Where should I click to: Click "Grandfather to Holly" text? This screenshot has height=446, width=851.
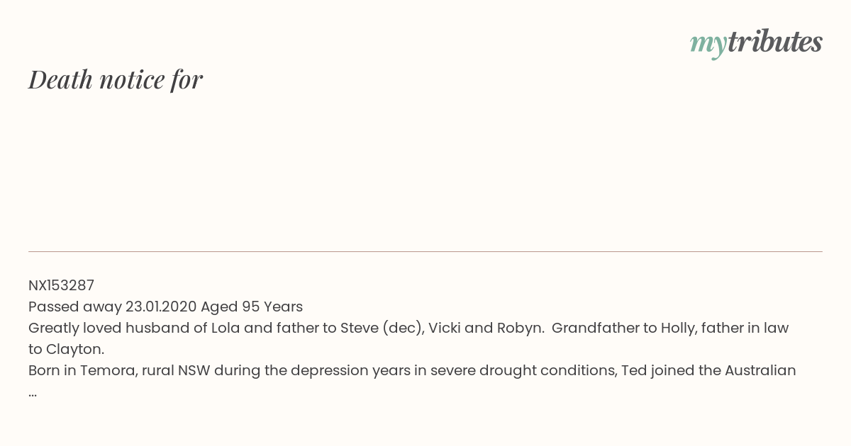point(616,328)
